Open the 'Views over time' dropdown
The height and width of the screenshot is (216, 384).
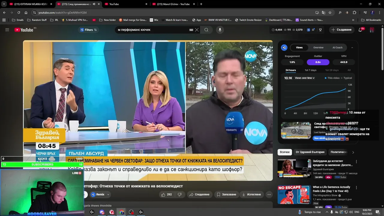tap(305, 78)
